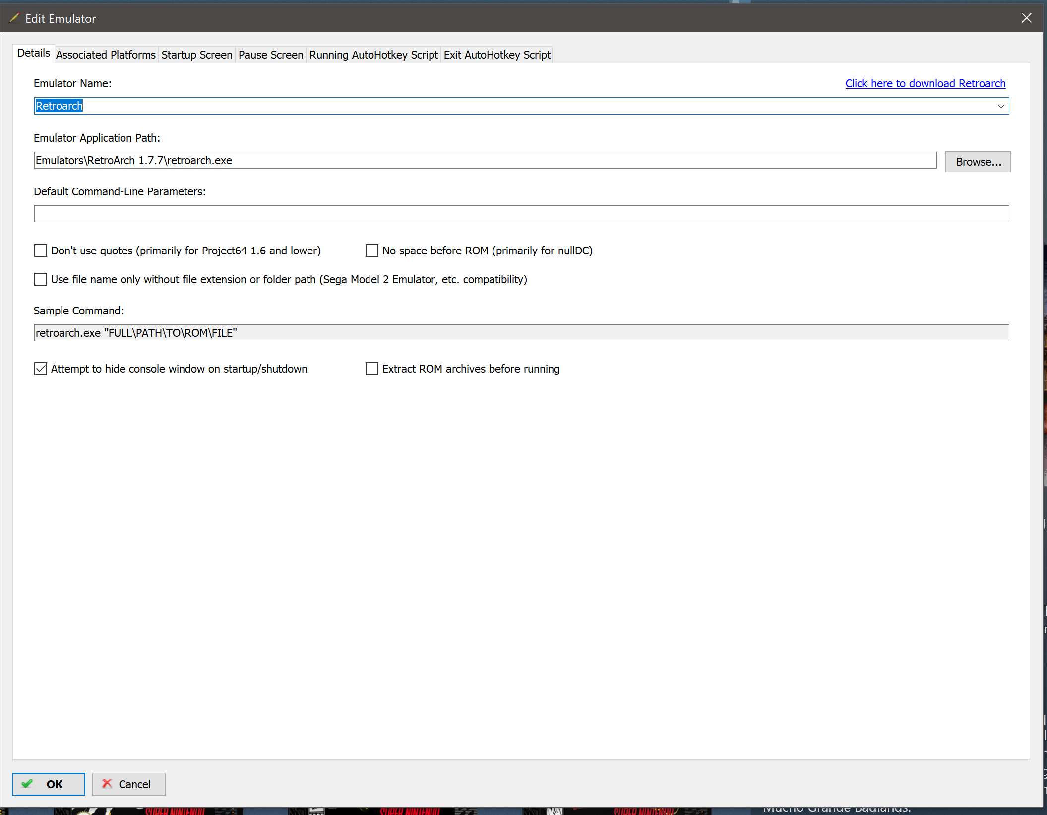
Task: Open the Startup Screen tab
Action: pos(197,55)
